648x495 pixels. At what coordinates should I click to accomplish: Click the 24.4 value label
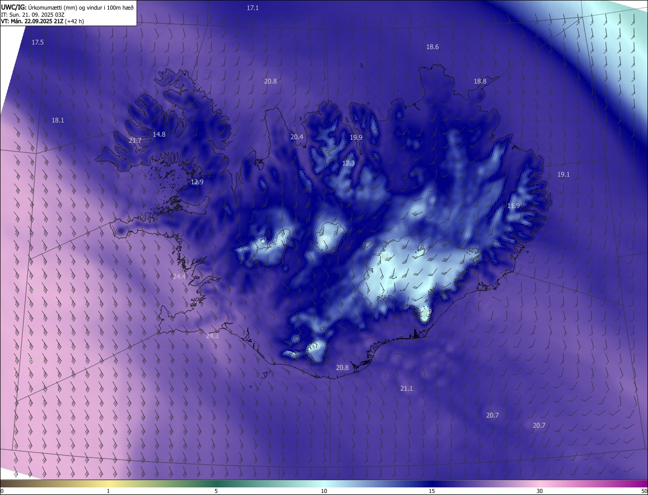pos(180,276)
